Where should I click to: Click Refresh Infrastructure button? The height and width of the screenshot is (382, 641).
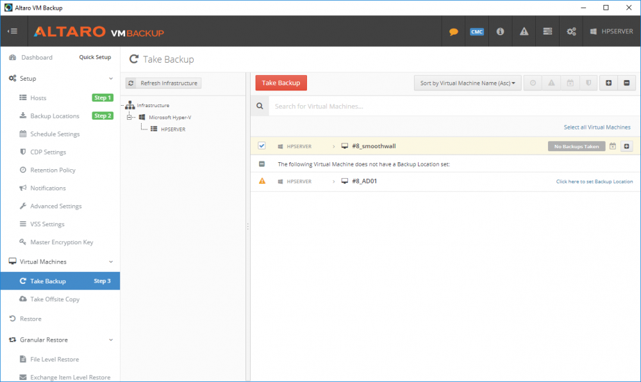tap(163, 83)
